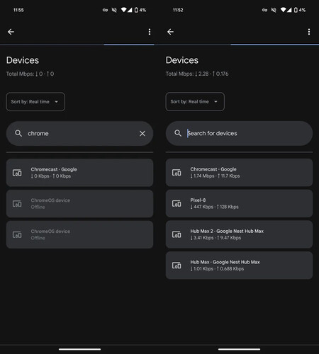Click 'Total Mbps: ↓ 2.28 · ↑ 0.176' text

click(197, 74)
